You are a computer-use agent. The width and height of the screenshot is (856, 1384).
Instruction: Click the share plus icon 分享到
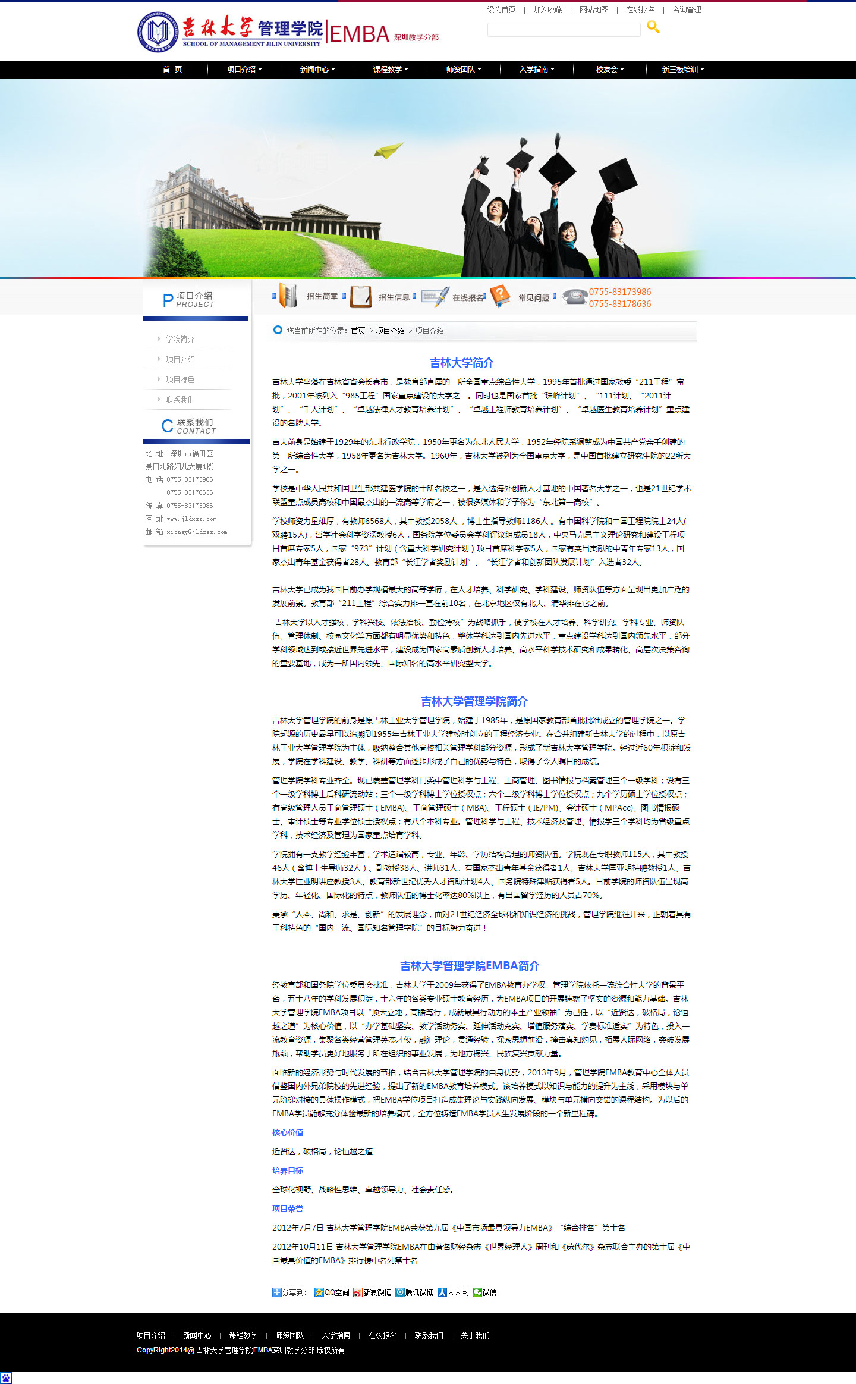276,1292
